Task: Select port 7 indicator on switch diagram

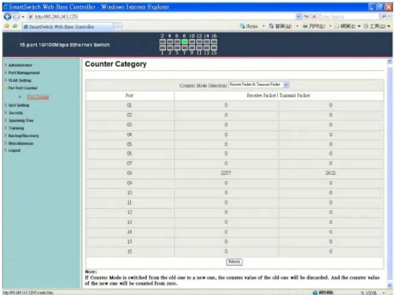Action: (x=185, y=47)
